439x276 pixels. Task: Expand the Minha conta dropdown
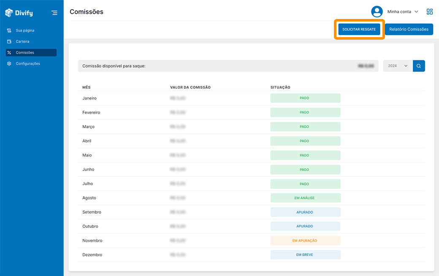tap(402, 12)
